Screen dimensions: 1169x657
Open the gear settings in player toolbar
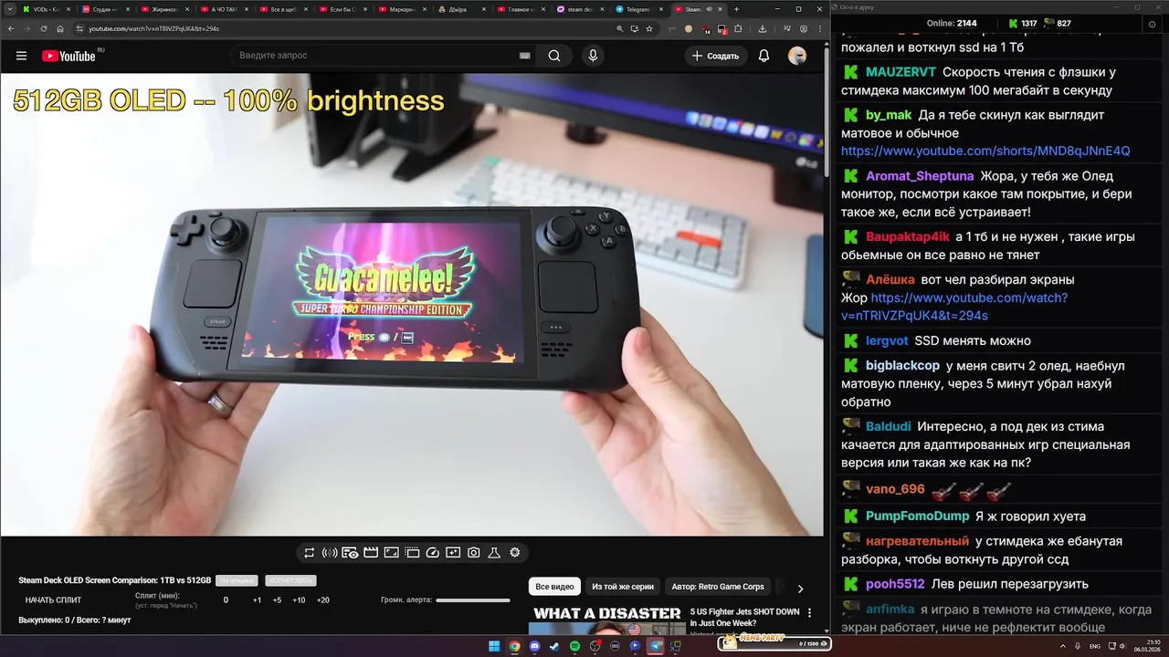coord(514,553)
